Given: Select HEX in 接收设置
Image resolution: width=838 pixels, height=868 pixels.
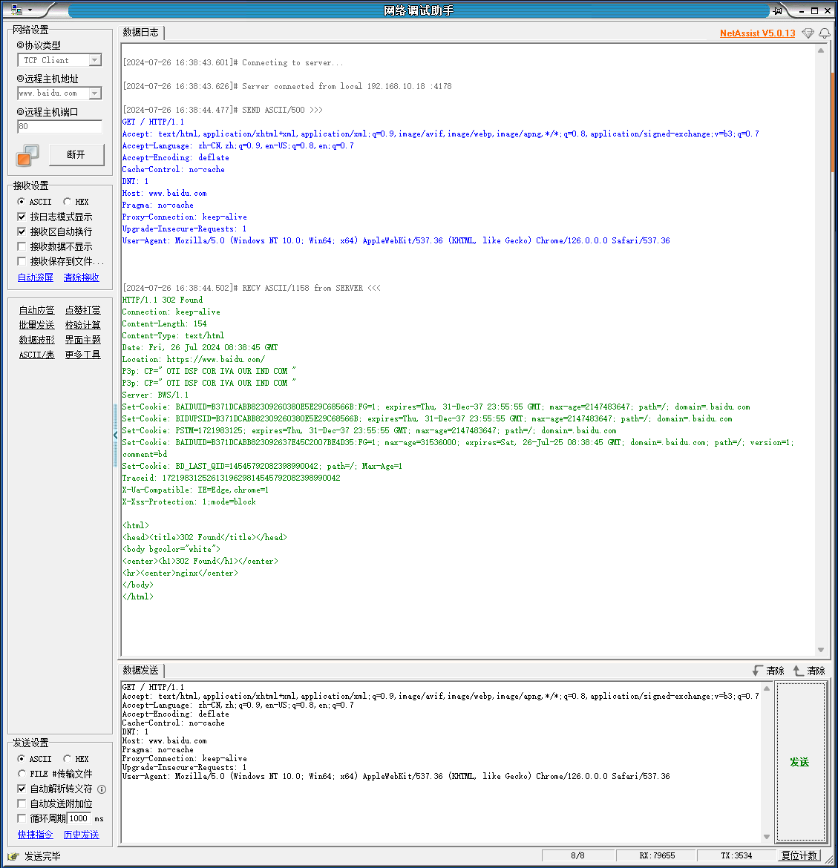Looking at the screenshot, I should (x=76, y=202).
